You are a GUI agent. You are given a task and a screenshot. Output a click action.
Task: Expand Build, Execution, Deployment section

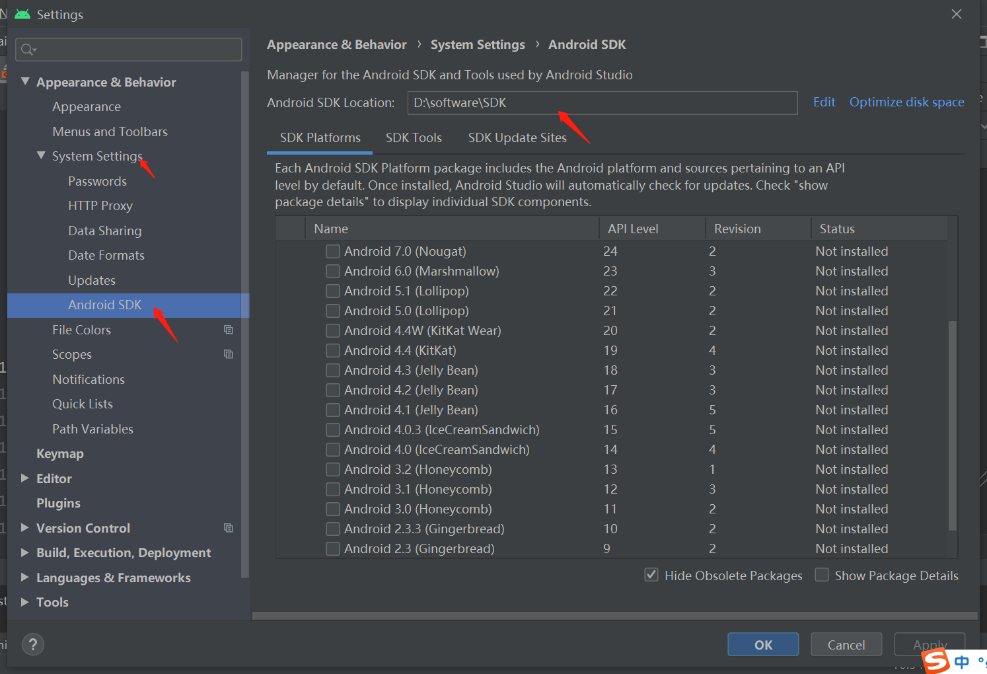[25, 552]
